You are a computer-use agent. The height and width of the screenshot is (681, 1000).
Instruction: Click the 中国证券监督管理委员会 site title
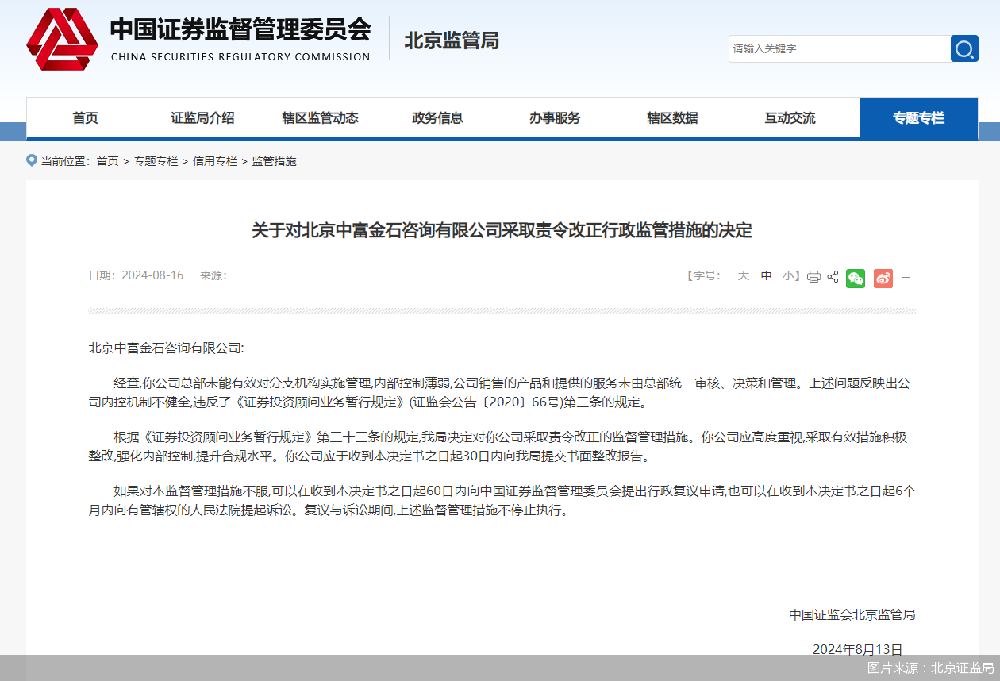(240, 30)
